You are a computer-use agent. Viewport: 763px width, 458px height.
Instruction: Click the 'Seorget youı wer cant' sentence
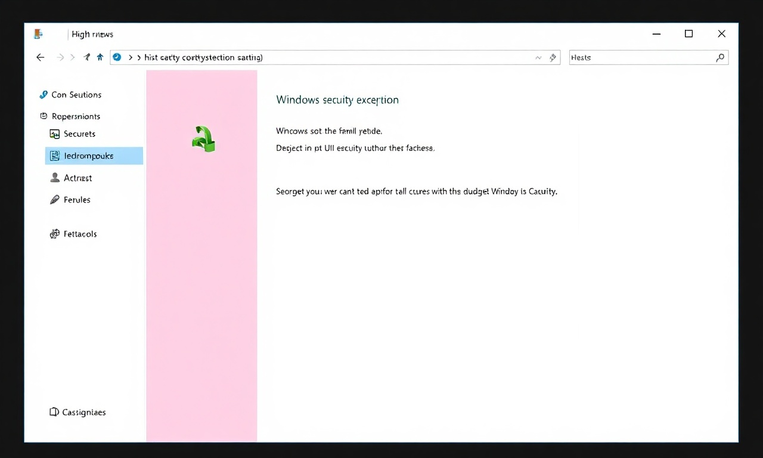pyautogui.click(x=417, y=191)
